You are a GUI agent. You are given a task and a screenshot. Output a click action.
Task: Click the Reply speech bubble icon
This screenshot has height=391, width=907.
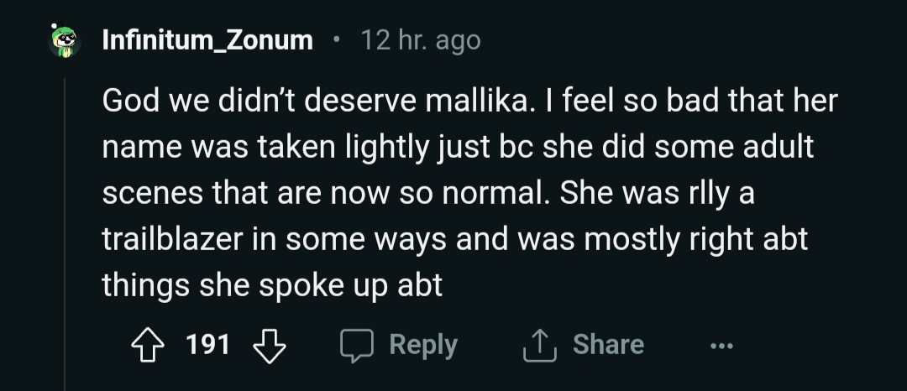[x=356, y=345]
